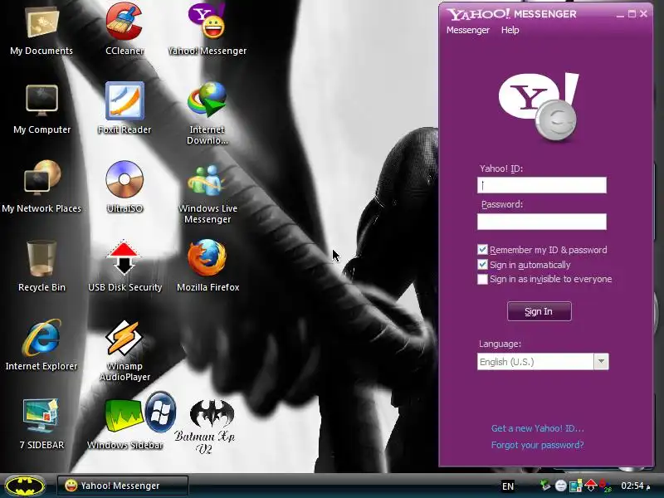
Task: Click the Sign In button
Action: coord(539,311)
